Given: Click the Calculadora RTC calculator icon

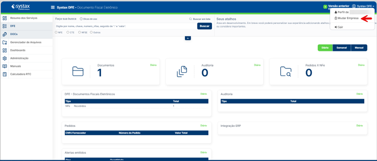Looking at the screenshot, I should coord(4,74).
